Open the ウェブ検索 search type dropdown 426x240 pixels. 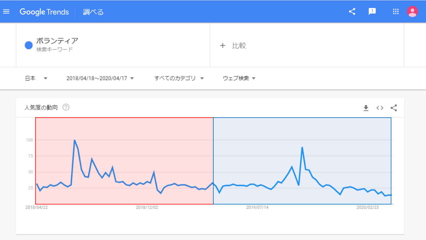[x=239, y=78]
